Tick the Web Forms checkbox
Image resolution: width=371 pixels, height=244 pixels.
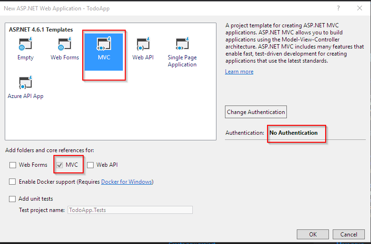coord(13,165)
